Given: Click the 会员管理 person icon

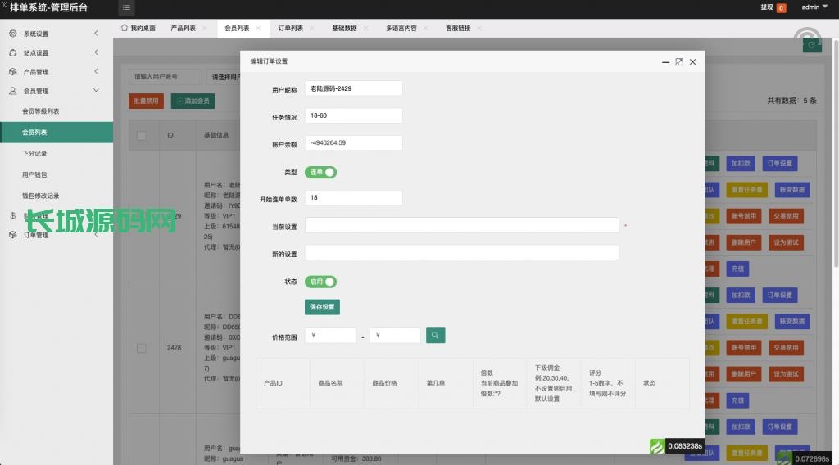Looking at the screenshot, I should point(13,92).
